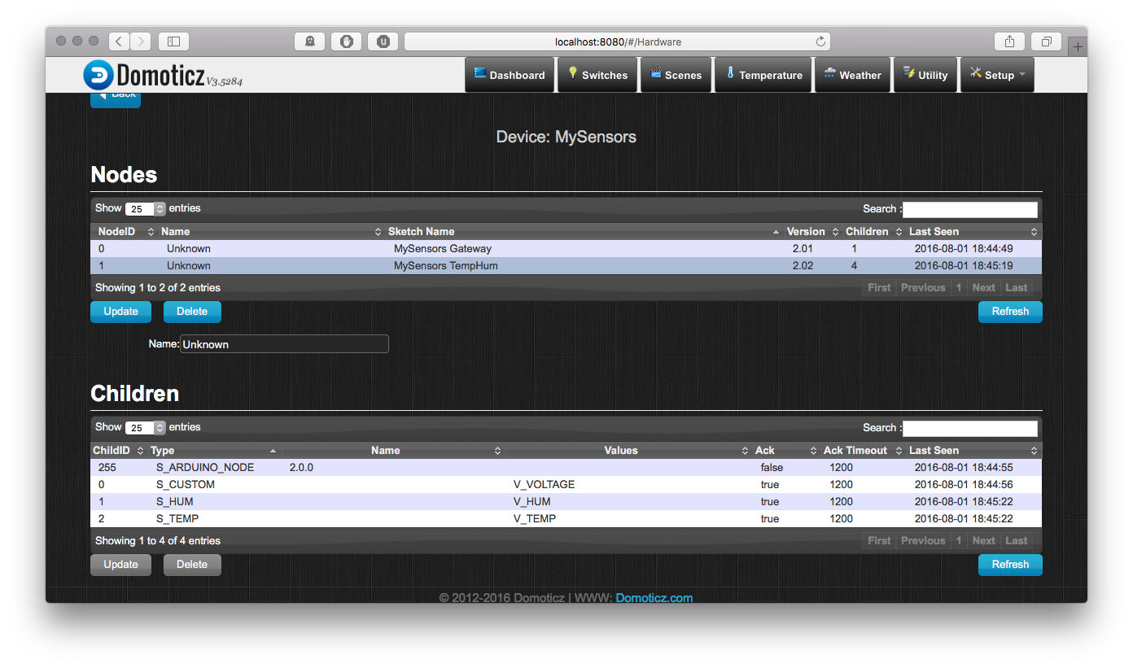Image resolution: width=1133 pixels, height=668 pixels.
Task: Click the Delete button under Nodes
Action: (x=192, y=312)
